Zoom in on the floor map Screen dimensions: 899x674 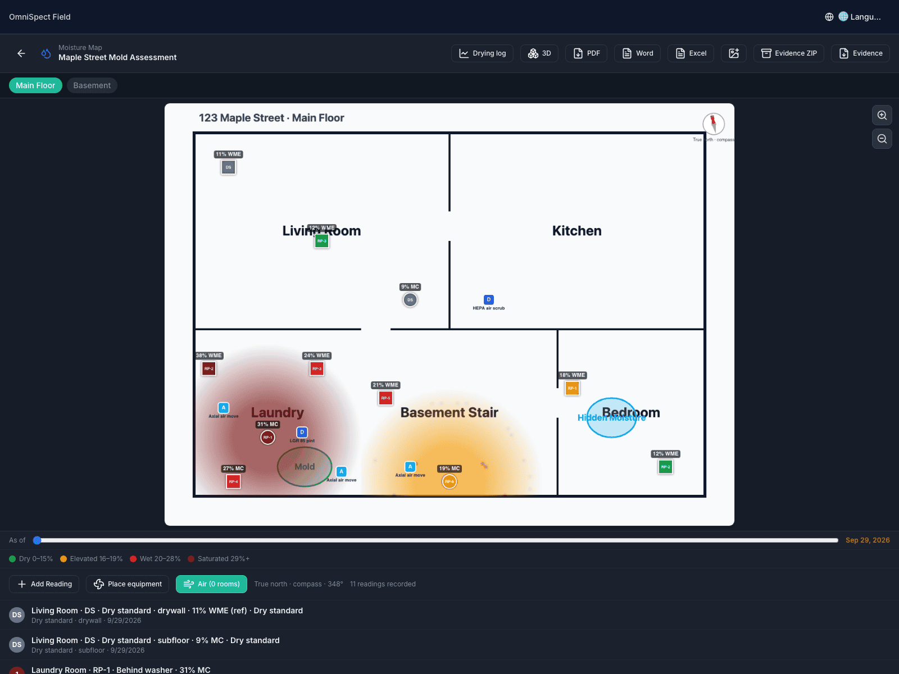[x=882, y=115]
